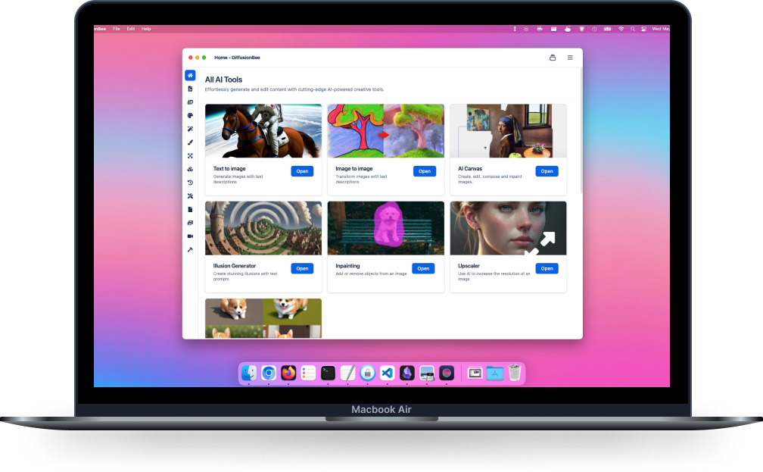
Task: Click the expand-arrows icon in the sidebar
Action: (x=190, y=156)
